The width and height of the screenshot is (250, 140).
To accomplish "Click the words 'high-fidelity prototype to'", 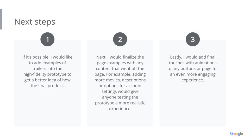I will click(x=47, y=74).
